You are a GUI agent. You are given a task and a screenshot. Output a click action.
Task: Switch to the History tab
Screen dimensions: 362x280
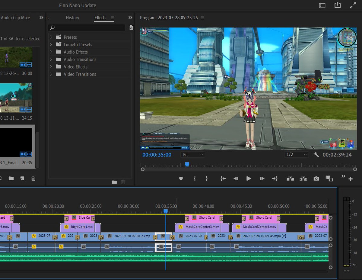pos(72,18)
